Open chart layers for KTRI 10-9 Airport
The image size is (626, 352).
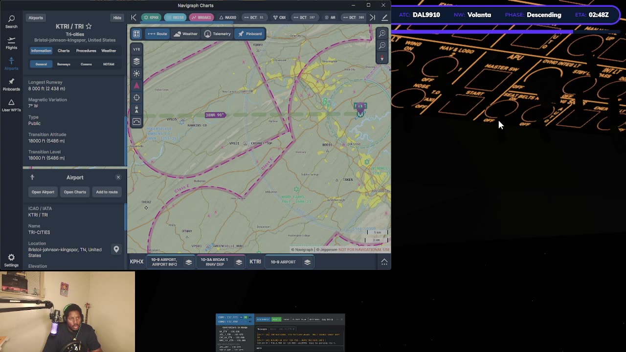[307, 262]
